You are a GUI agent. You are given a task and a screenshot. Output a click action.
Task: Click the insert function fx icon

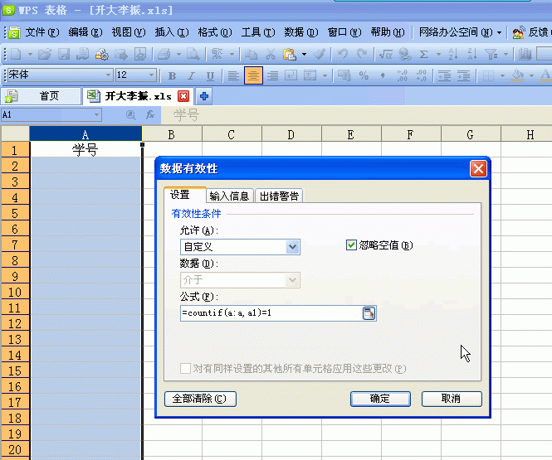pos(150,114)
